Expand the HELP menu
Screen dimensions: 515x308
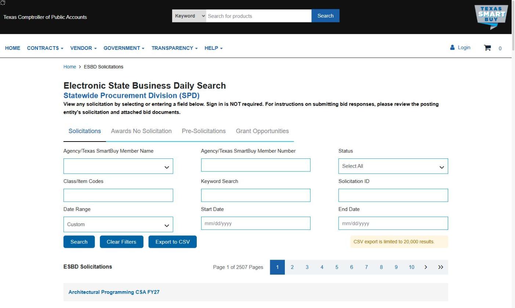(x=214, y=48)
